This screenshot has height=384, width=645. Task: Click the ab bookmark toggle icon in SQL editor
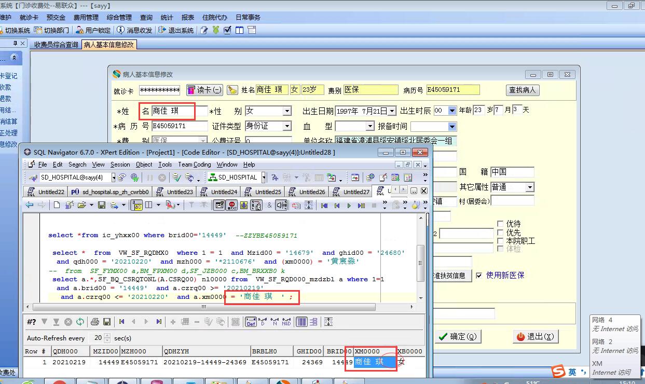(137, 205)
